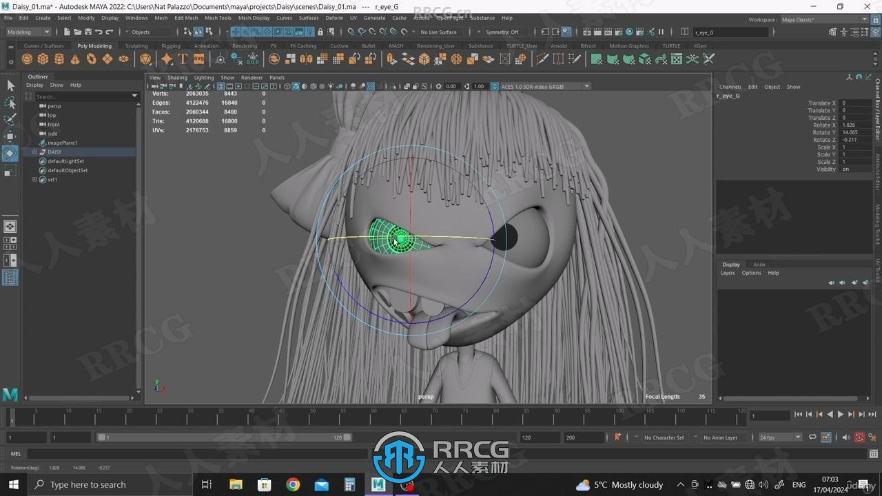Click the Redo arrow icon
Viewport: 882px width, 496px height.
pyautogui.click(x=110, y=32)
